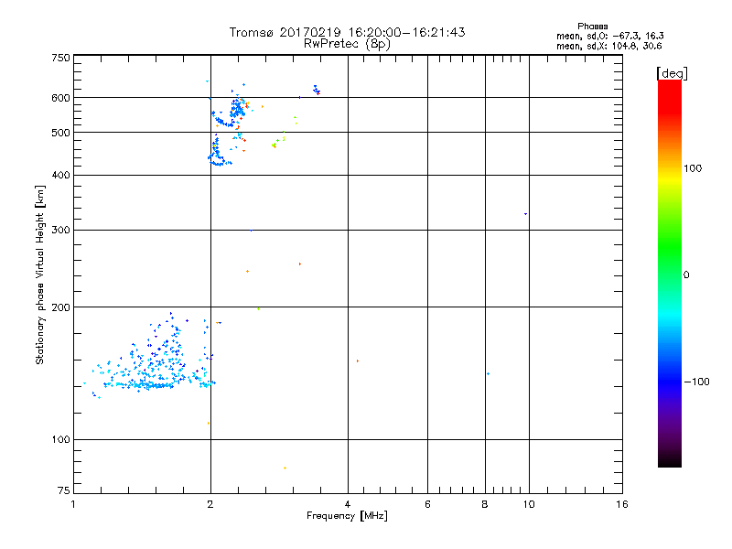
Task: Click the y-axis tick label '300'
Action: click(60, 231)
